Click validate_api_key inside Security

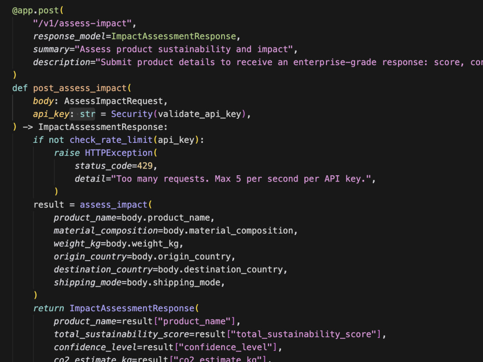click(199, 114)
